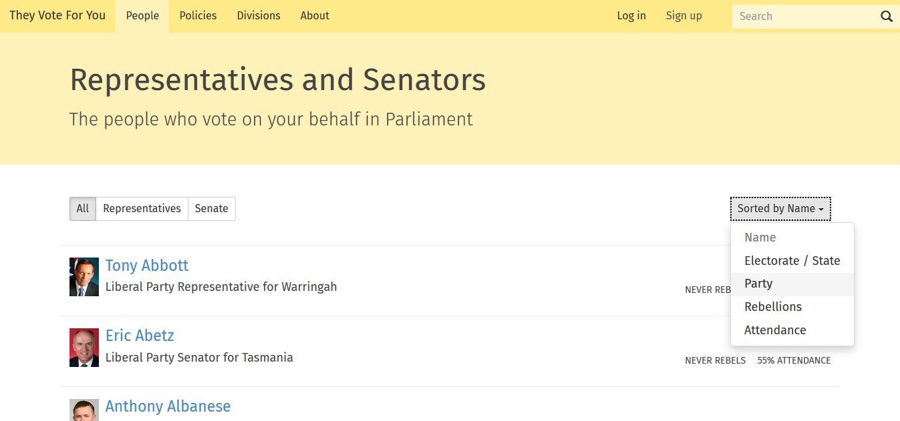
Task: Click the search magnifier icon
Action: click(887, 17)
